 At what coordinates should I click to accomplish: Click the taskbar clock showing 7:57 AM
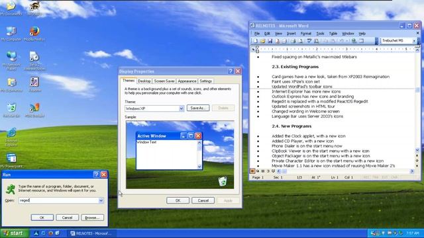click(x=412, y=233)
